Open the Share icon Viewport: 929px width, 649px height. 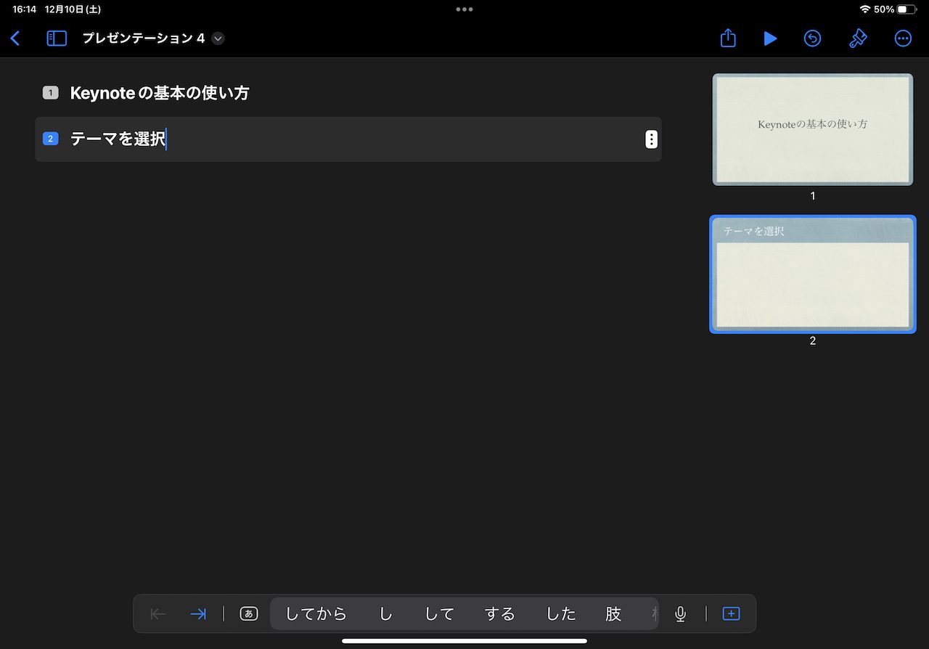click(x=728, y=38)
